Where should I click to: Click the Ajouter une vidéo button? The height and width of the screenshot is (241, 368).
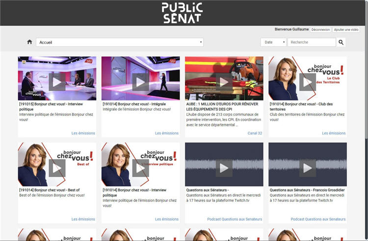click(x=346, y=29)
